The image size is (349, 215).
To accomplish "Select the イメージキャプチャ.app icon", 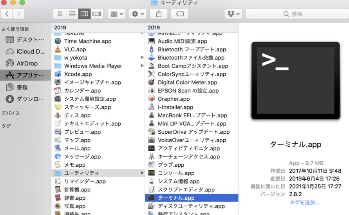I will 58,82.
